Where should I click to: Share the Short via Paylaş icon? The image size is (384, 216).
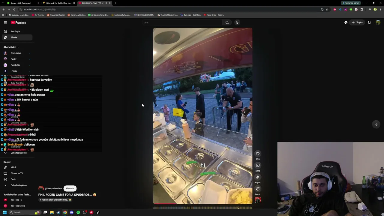tap(258, 177)
